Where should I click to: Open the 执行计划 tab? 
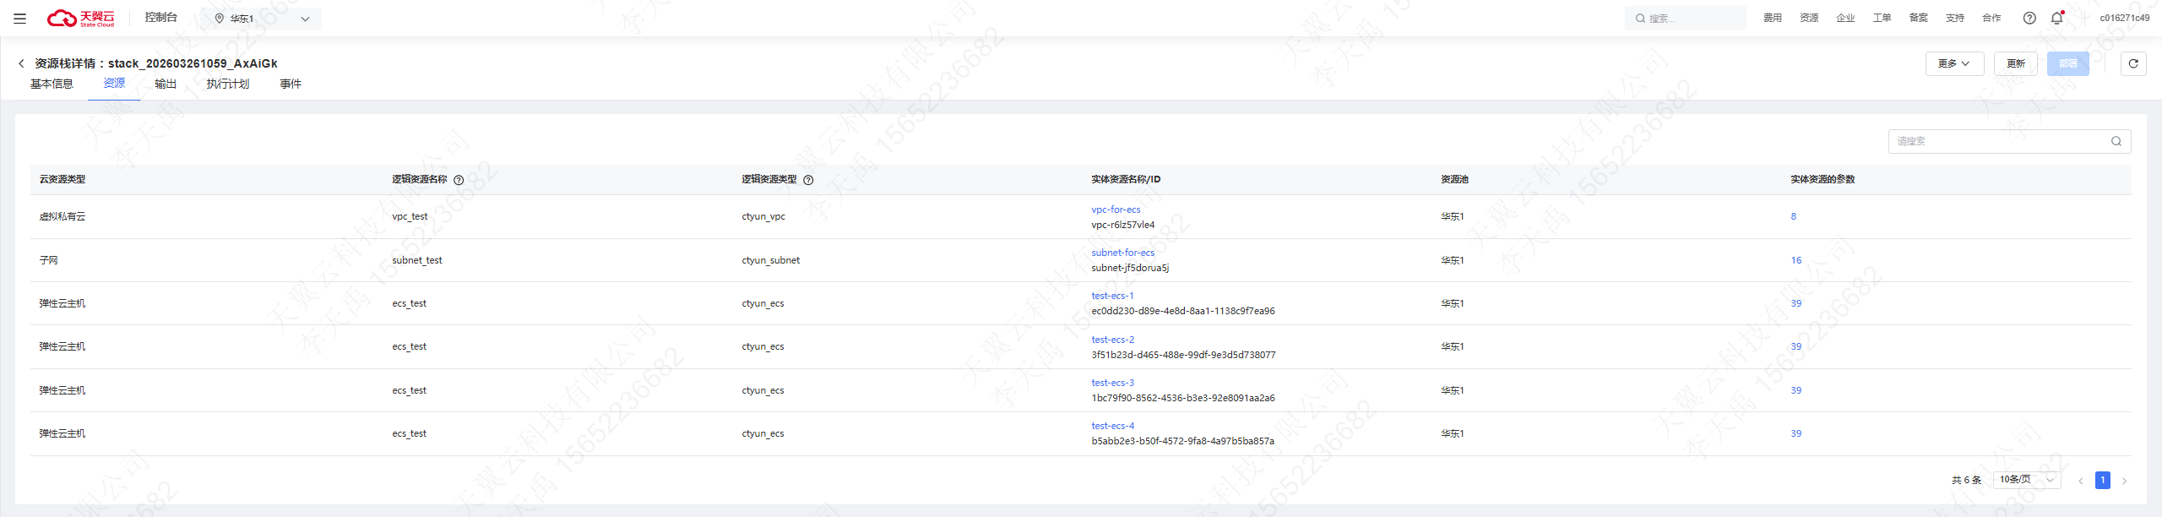click(x=228, y=84)
